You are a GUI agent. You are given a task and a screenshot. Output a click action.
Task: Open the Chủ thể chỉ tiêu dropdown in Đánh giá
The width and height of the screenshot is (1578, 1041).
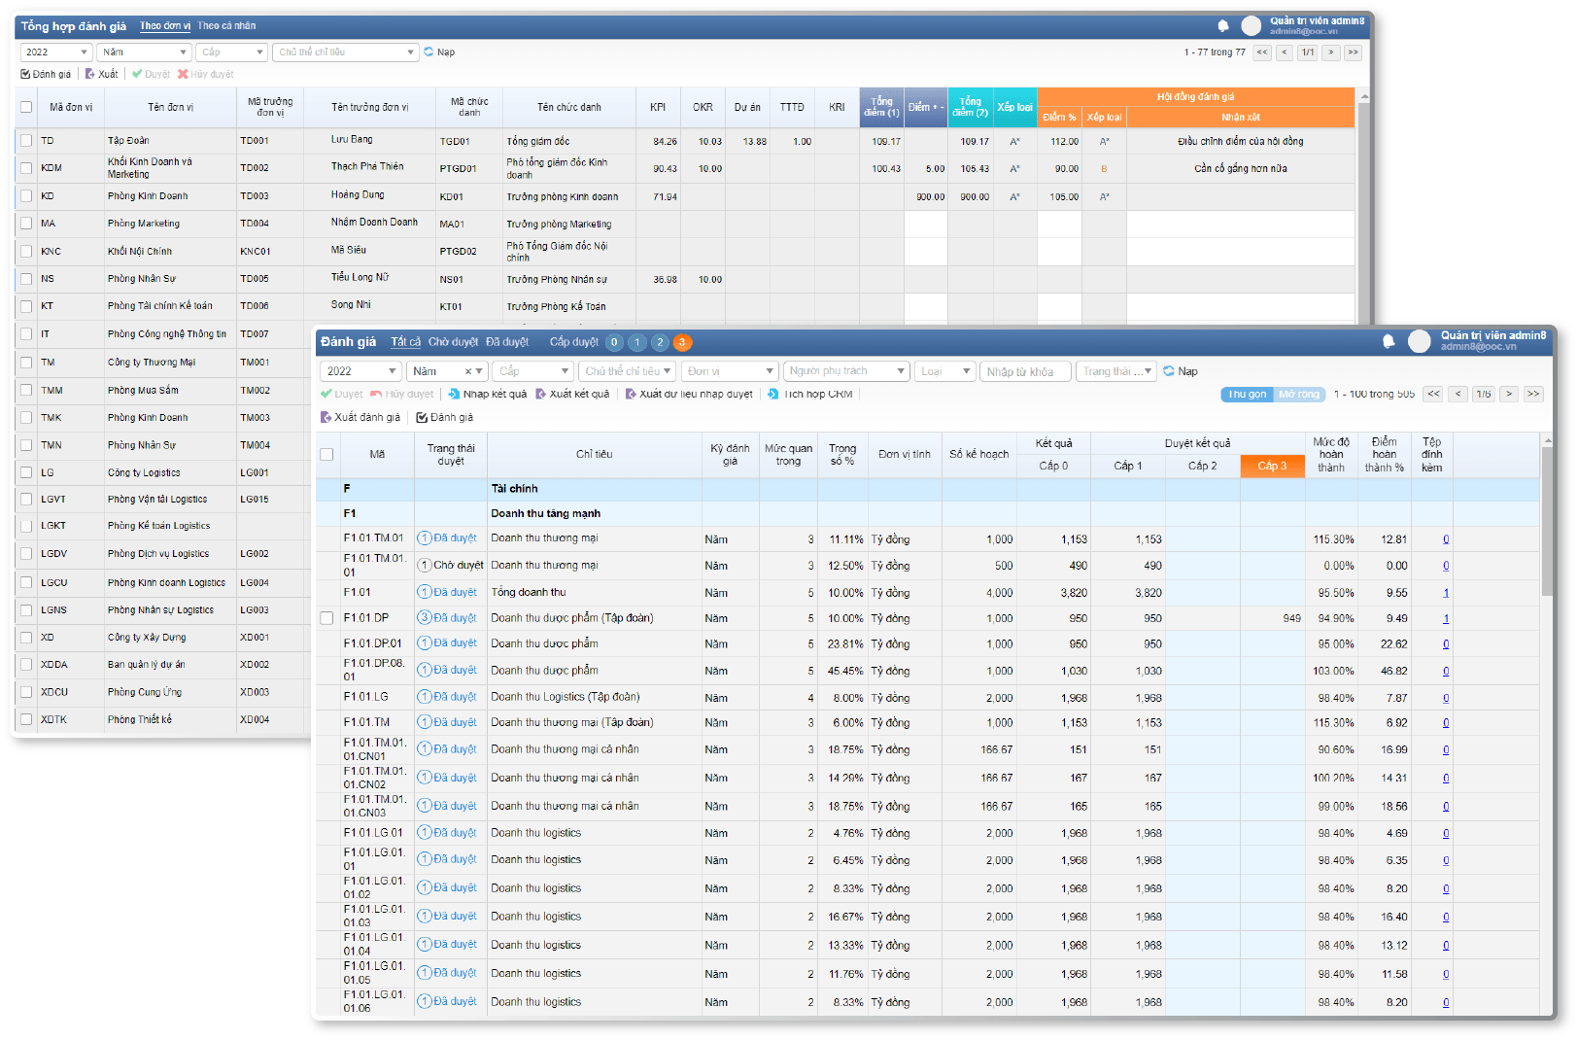(x=628, y=371)
